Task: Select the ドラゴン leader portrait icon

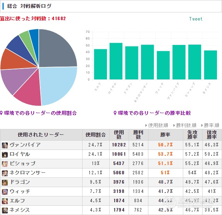Action: click(x=5, y=182)
